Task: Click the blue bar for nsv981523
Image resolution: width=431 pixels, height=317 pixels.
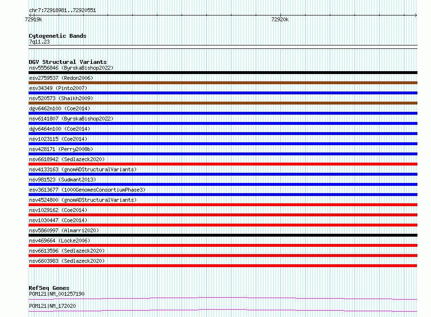Action: tap(223, 184)
